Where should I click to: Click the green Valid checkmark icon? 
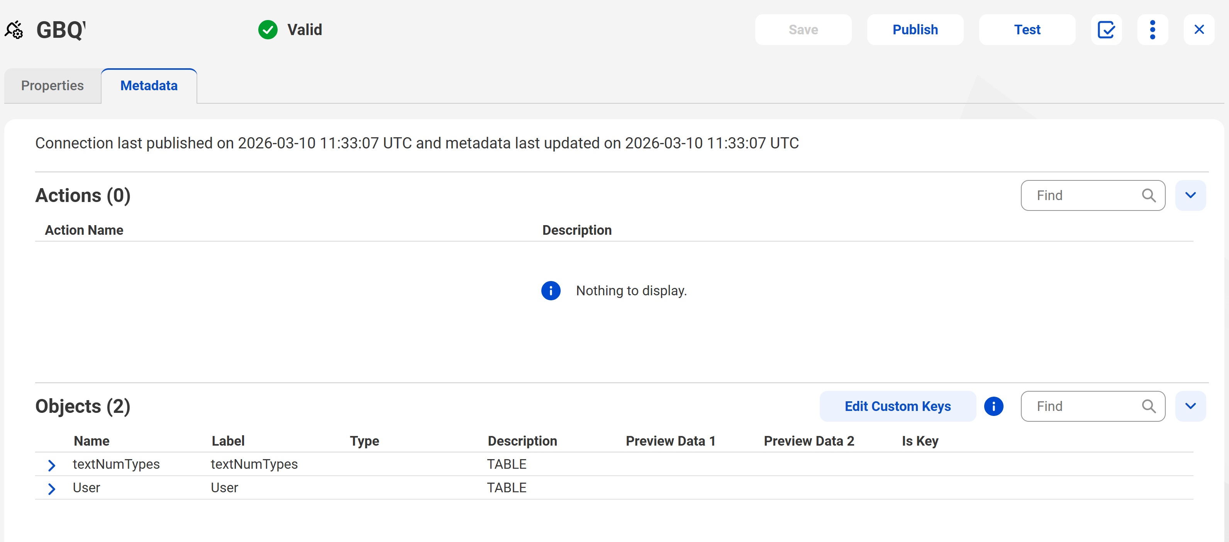pyautogui.click(x=268, y=30)
